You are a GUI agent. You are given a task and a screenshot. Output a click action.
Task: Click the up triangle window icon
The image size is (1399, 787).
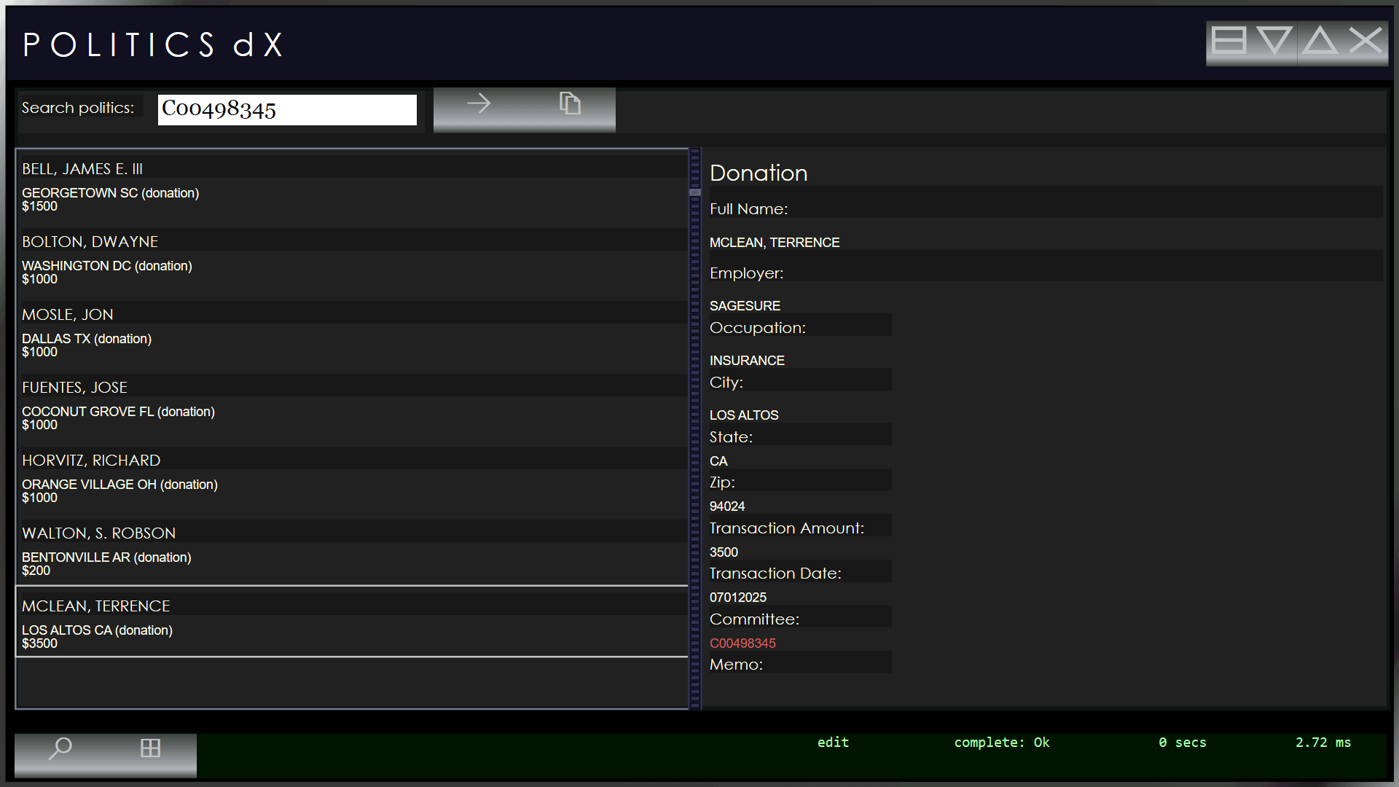click(x=1320, y=41)
